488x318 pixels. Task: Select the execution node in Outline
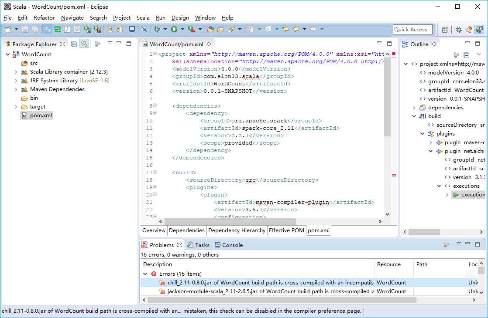click(469, 195)
